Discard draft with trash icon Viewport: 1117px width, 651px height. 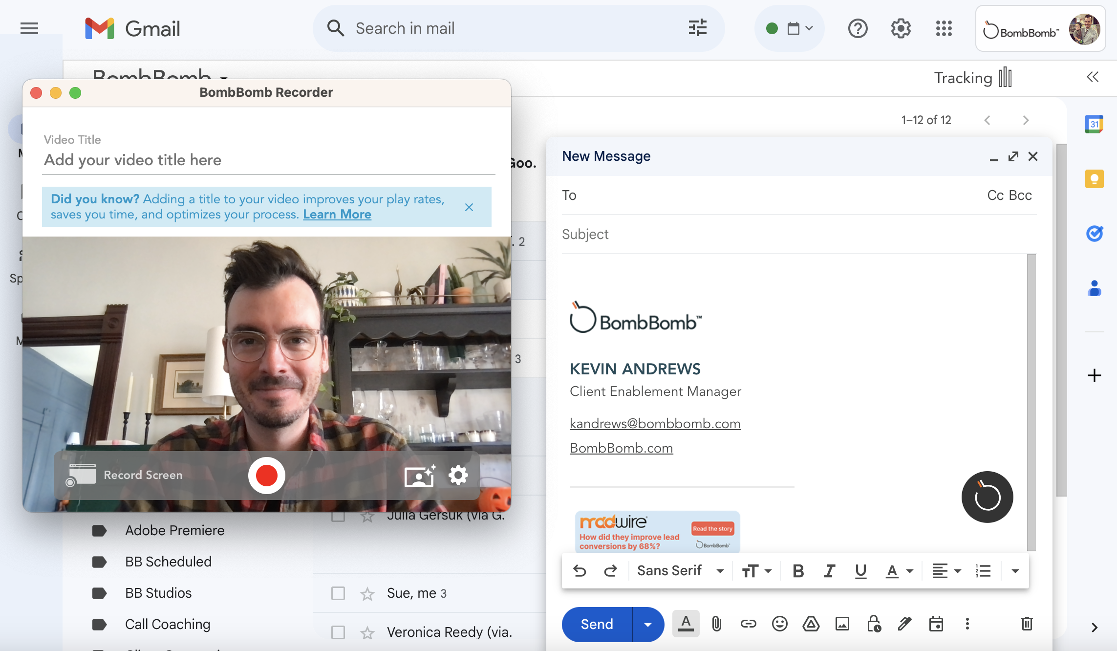tap(1027, 624)
